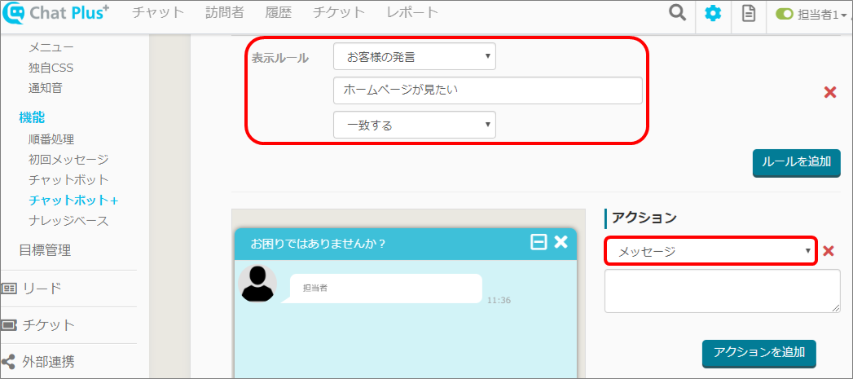
Task: Click the ルールを追加 button
Action: pyautogui.click(x=797, y=163)
